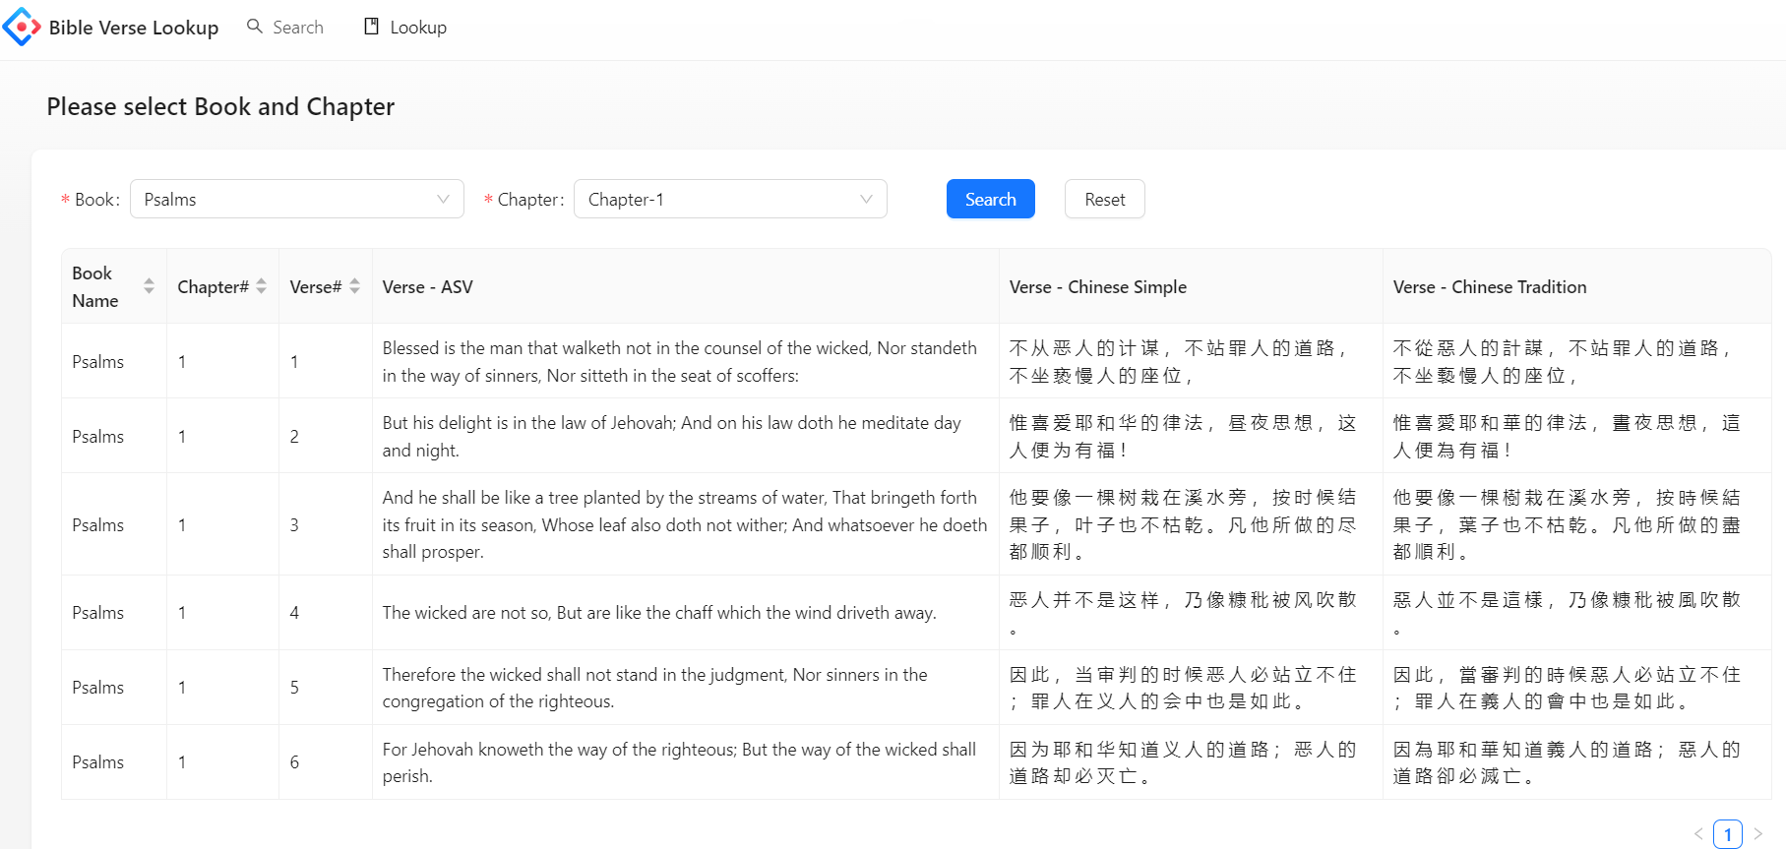Click the Bible Verse Lookup logo icon
The width and height of the screenshot is (1786, 849).
click(22, 28)
